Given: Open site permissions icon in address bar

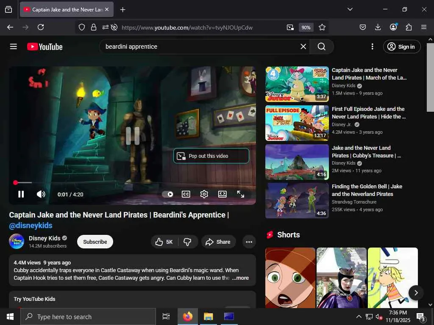Looking at the screenshot, I should coord(106,27).
